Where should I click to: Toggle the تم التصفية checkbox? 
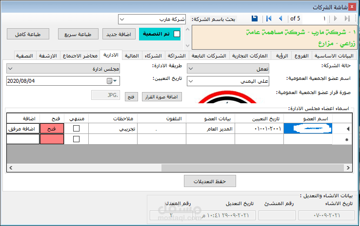click(177, 34)
